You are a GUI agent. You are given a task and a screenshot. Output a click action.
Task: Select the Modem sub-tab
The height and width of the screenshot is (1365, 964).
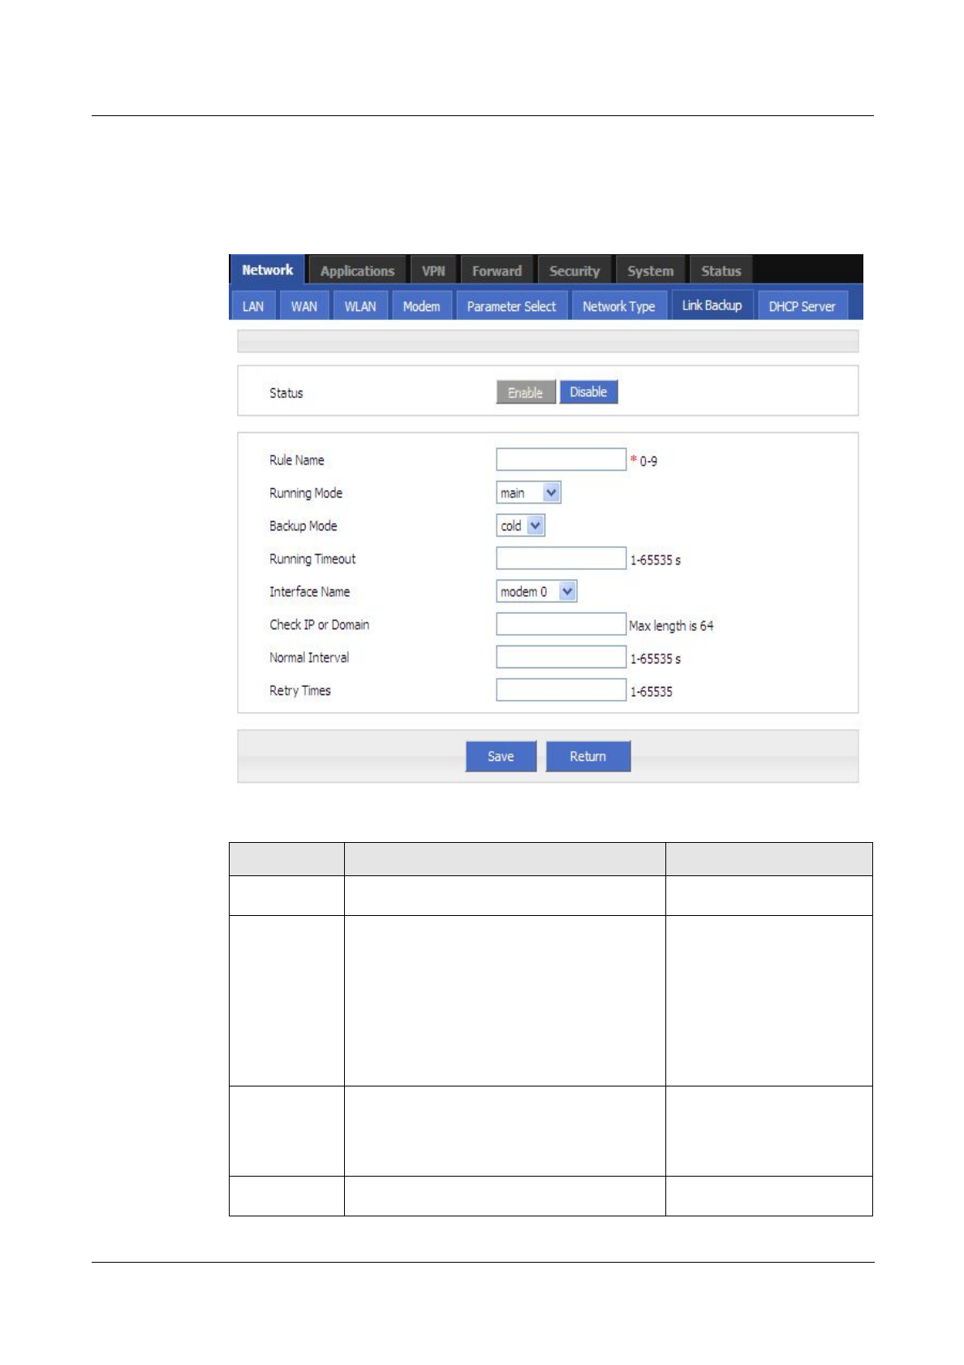coord(421,306)
